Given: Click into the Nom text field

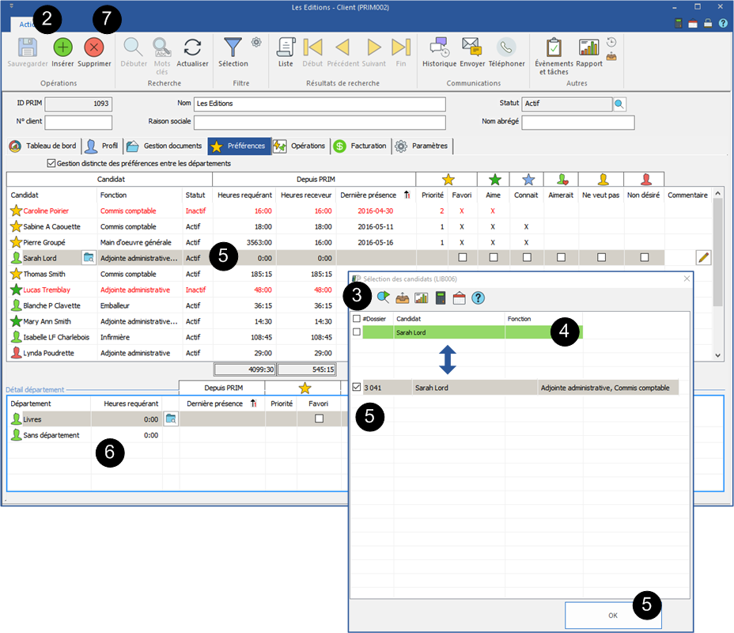Looking at the screenshot, I should tap(320, 104).
